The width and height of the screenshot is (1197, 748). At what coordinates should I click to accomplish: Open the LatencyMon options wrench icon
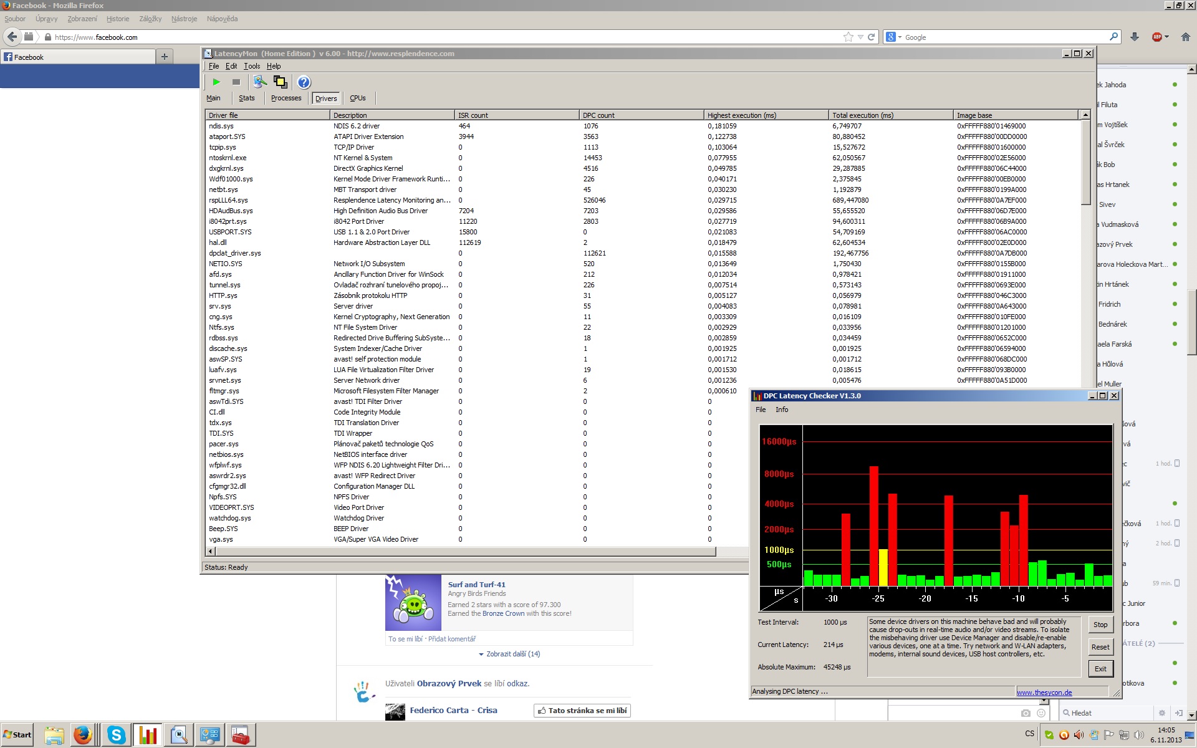click(x=260, y=82)
